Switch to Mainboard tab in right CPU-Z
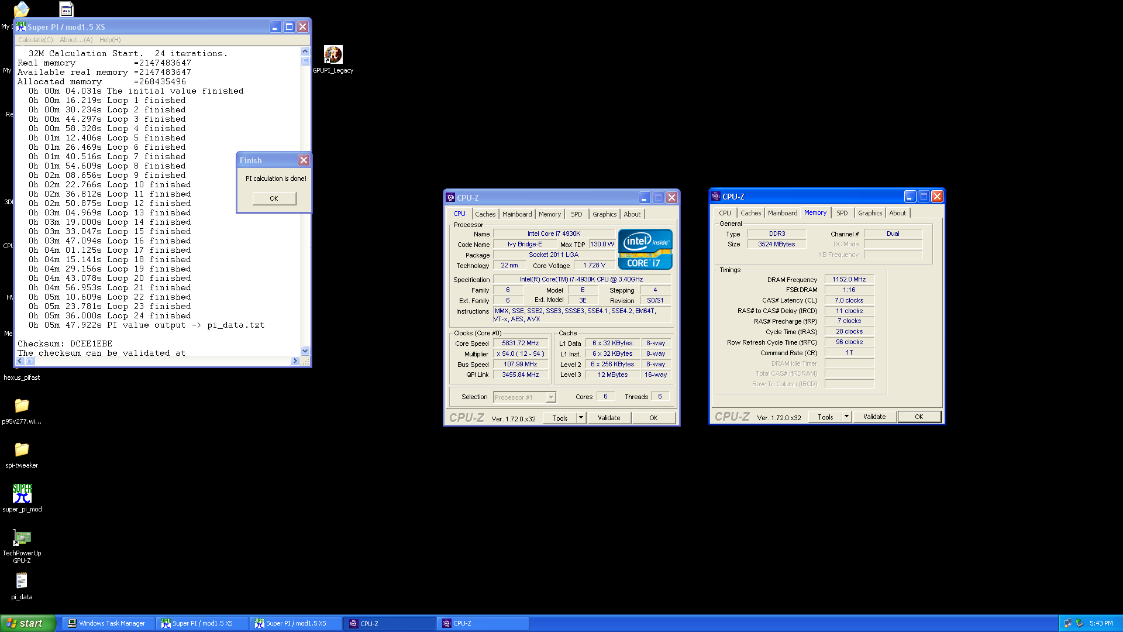Image resolution: width=1123 pixels, height=632 pixels. pos(783,213)
